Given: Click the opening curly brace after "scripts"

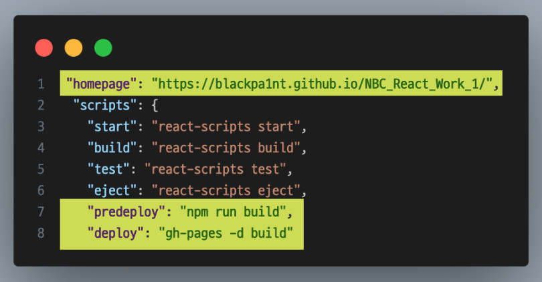Looking at the screenshot, I should coord(155,106).
